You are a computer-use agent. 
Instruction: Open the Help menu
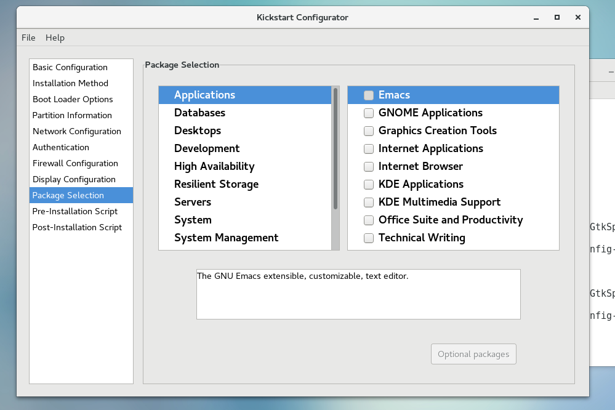[x=55, y=38]
